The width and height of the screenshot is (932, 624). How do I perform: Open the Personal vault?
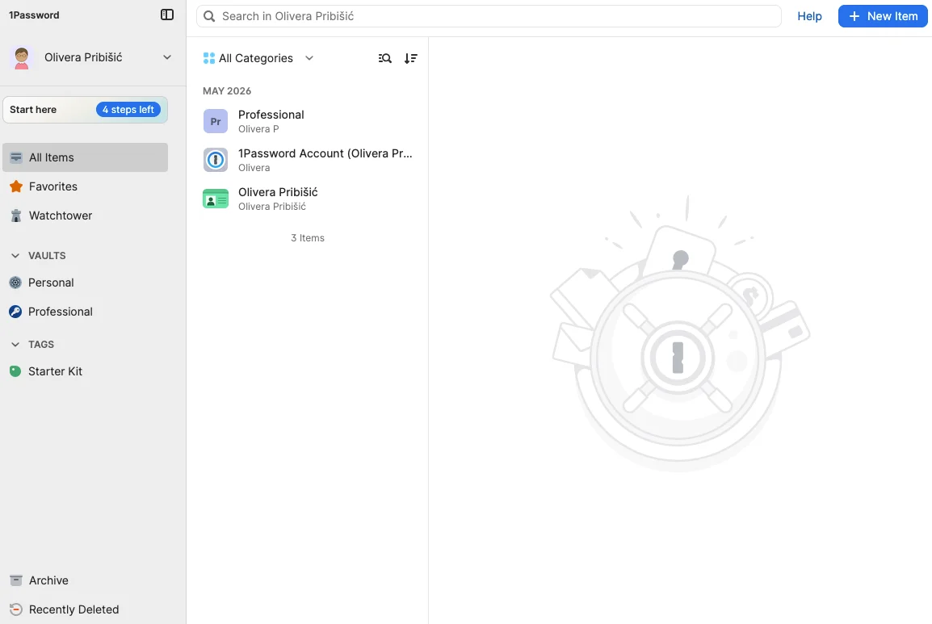point(85,283)
